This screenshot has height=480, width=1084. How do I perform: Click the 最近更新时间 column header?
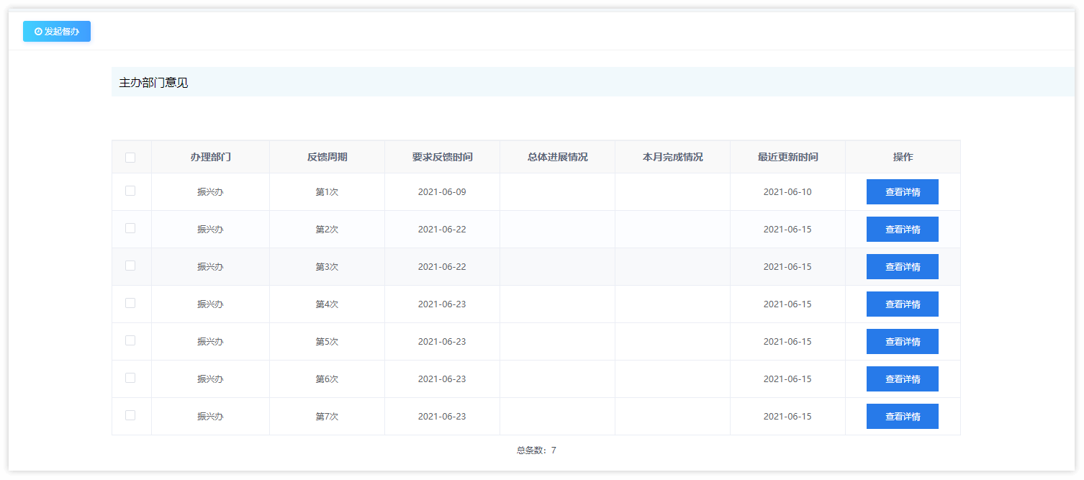point(787,156)
